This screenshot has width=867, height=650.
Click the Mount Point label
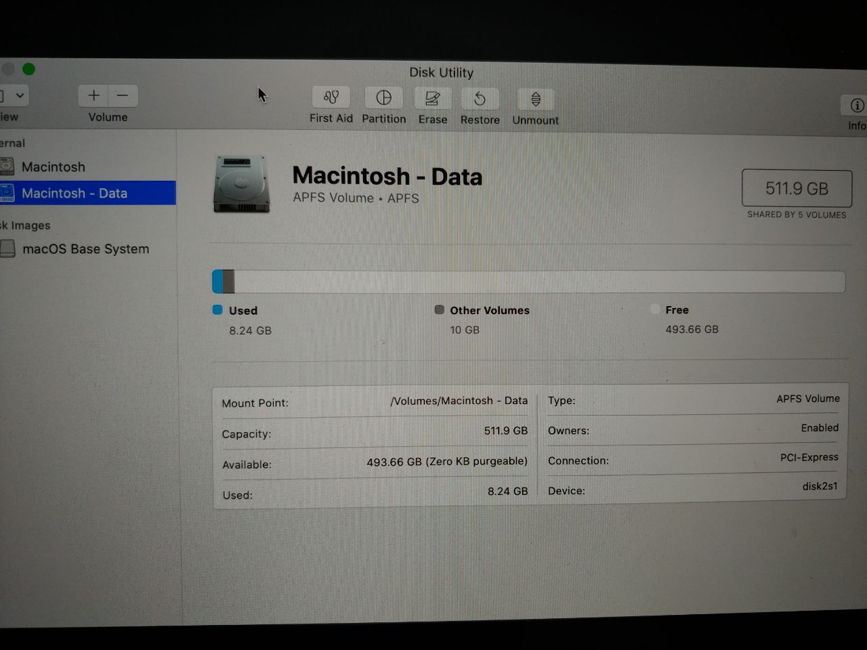[255, 403]
